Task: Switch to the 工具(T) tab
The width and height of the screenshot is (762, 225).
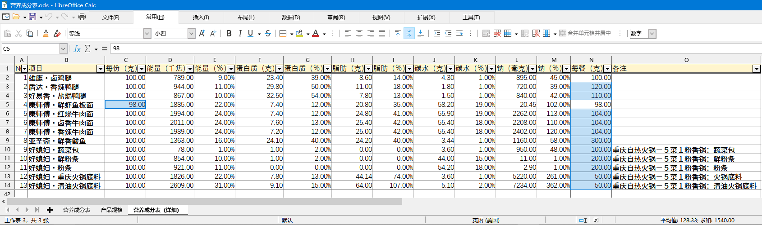Action: (471, 18)
